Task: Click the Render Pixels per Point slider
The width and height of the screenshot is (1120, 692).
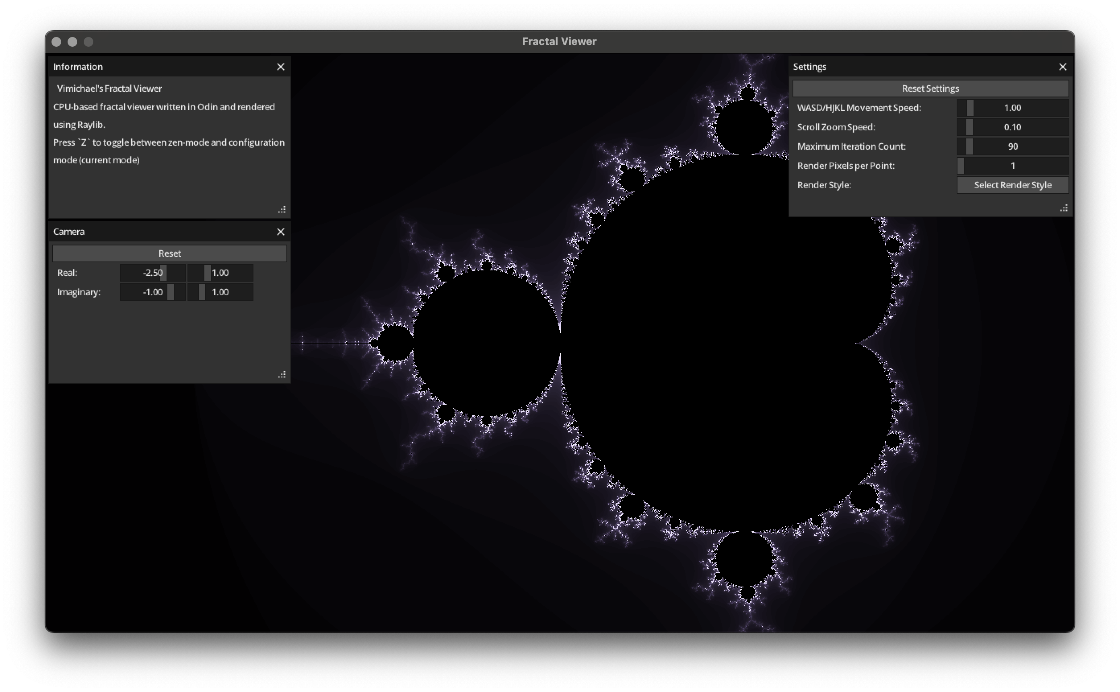Action: pyautogui.click(x=1013, y=166)
